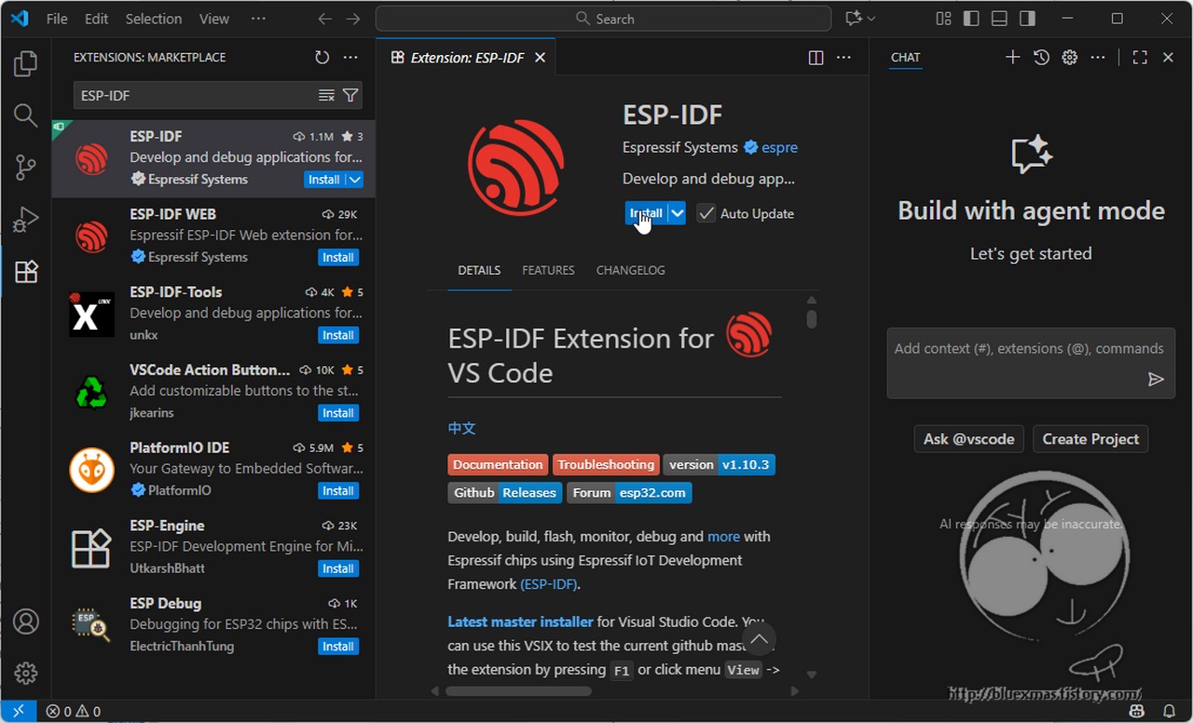Switch to the DETAILS tab
1193x723 pixels.
pyautogui.click(x=479, y=270)
